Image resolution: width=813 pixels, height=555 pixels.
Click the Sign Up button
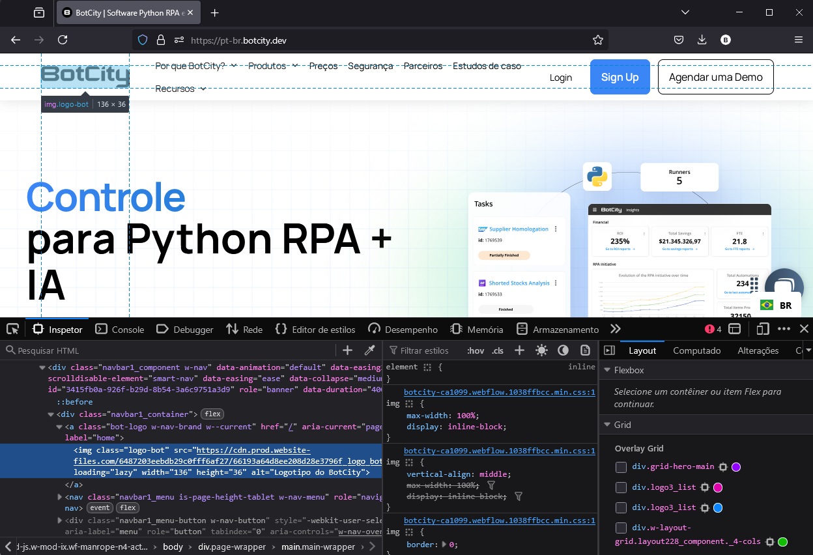click(620, 77)
